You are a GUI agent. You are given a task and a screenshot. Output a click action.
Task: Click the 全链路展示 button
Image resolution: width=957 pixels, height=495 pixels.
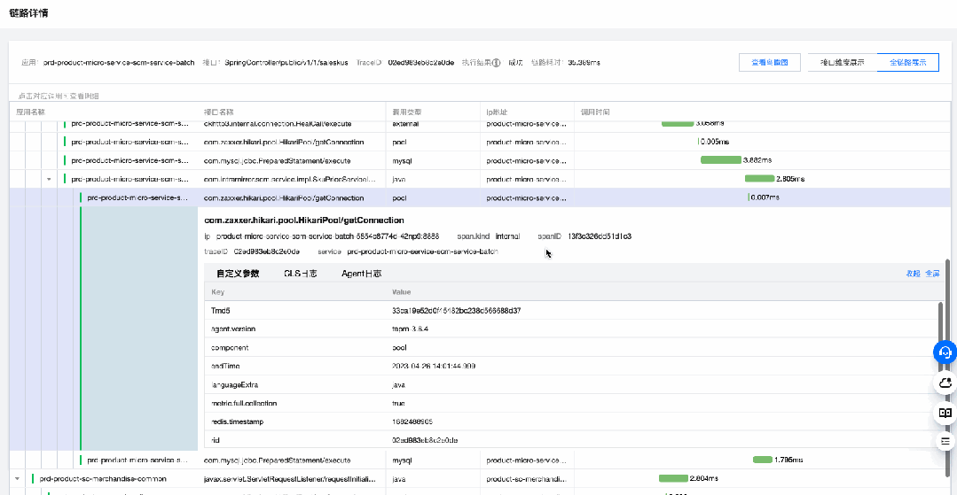(907, 62)
